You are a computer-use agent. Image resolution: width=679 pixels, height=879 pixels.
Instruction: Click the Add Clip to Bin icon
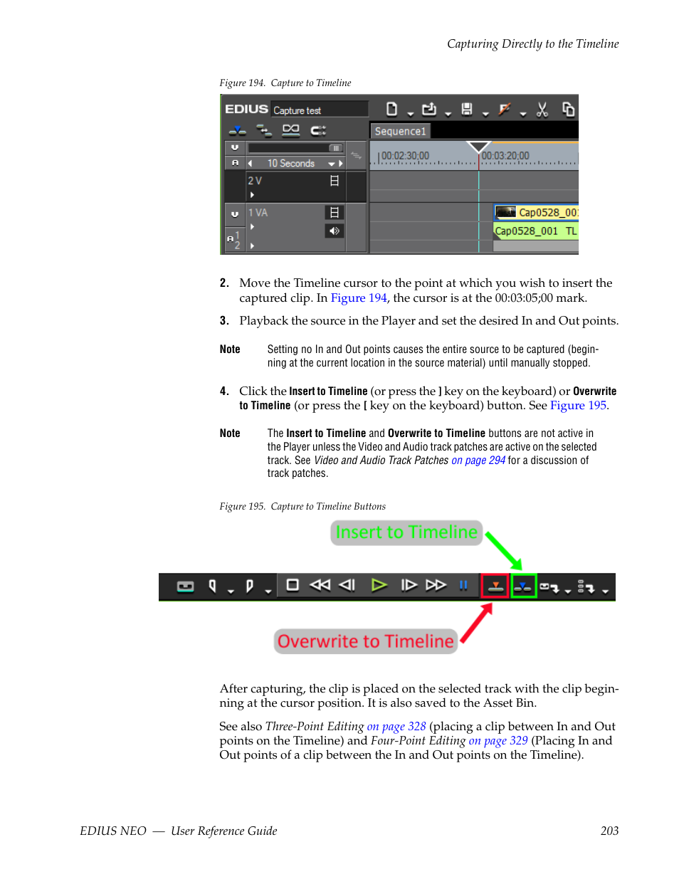549,587
